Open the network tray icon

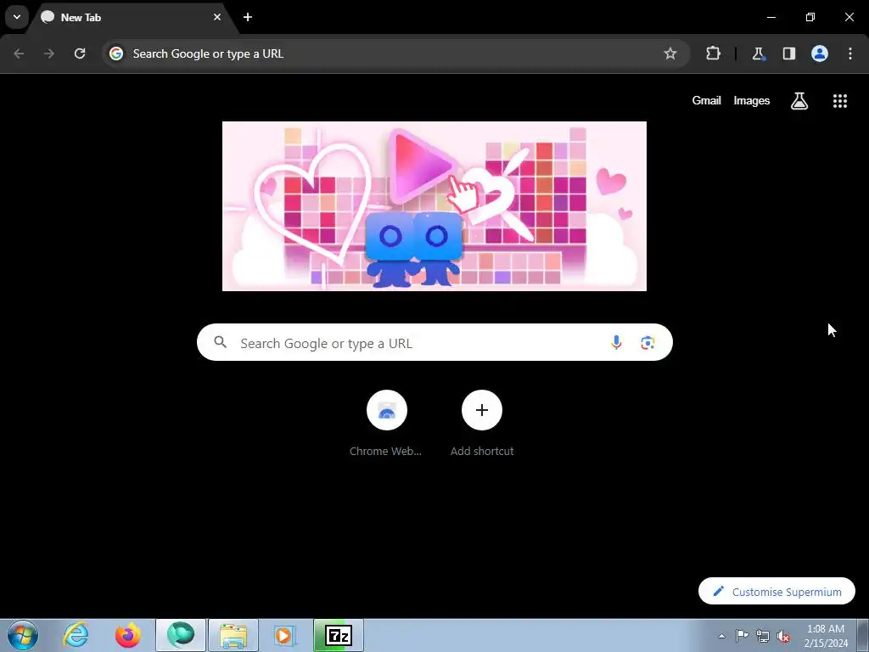coord(763,635)
